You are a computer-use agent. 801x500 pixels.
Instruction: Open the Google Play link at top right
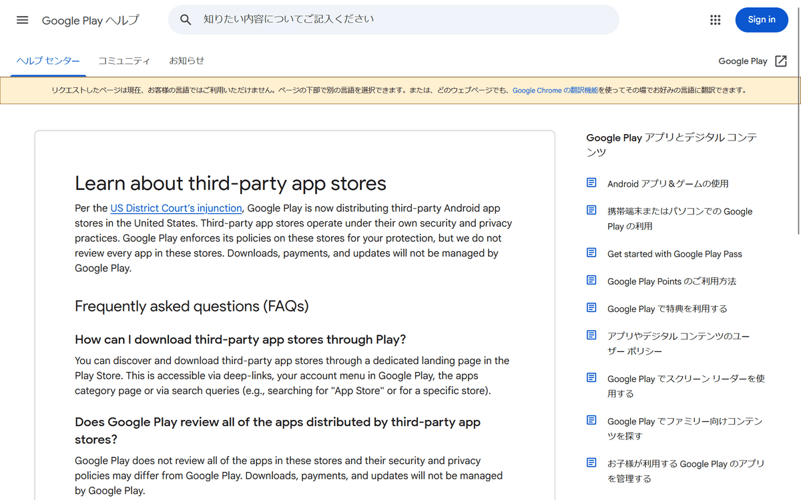[743, 61]
